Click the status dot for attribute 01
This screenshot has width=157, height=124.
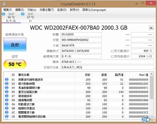coord(7,79)
